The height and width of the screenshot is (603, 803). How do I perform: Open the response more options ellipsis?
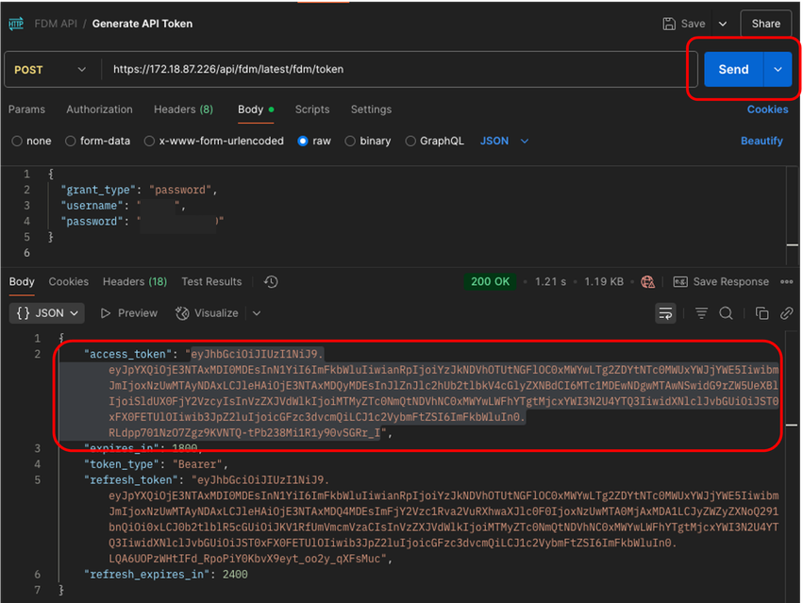787,282
